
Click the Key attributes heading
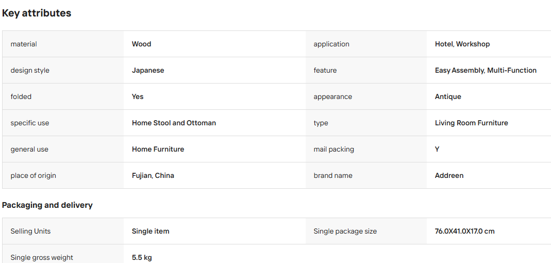coord(37,13)
